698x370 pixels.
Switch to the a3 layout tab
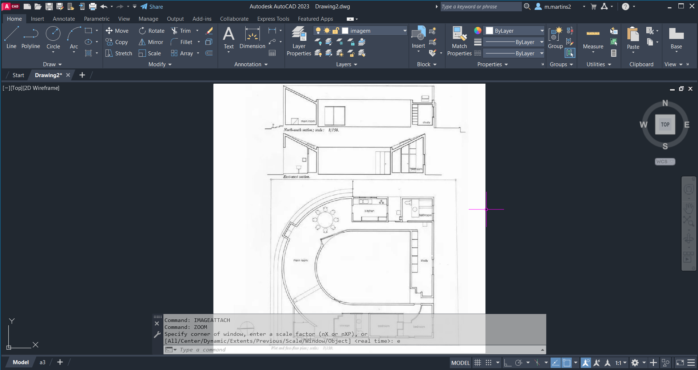(x=43, y=362)
